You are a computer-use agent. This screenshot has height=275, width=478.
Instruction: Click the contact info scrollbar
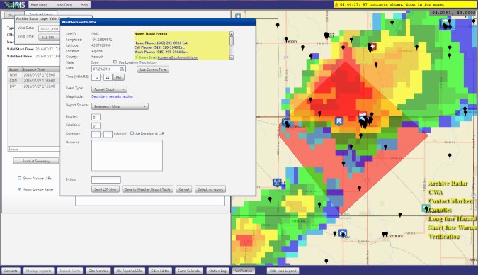tap(232, 45)
